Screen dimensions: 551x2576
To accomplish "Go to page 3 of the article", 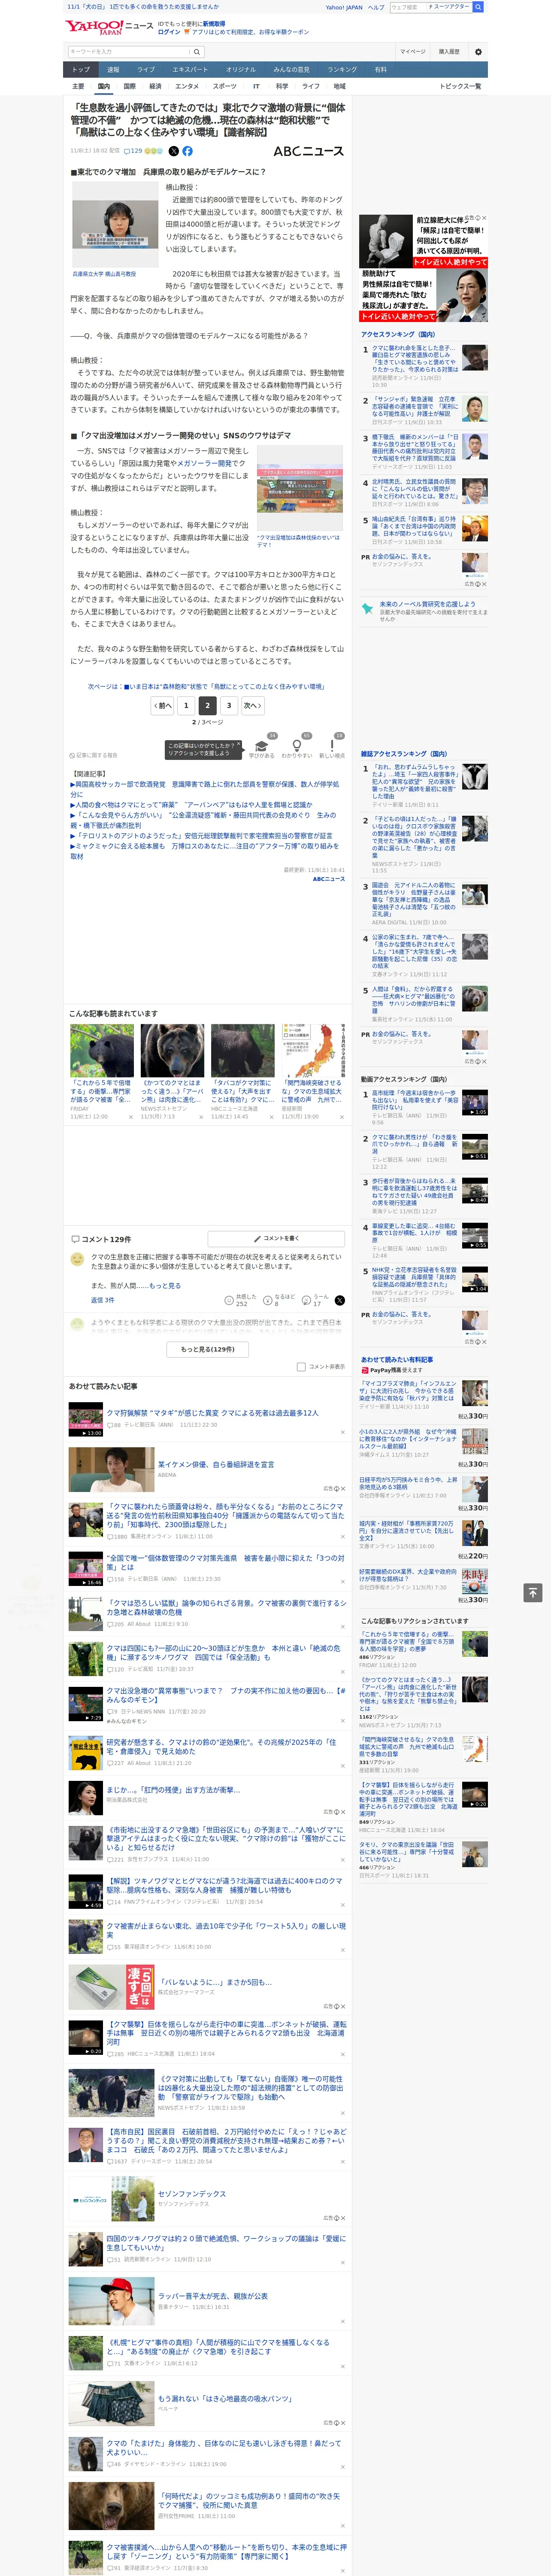I will tap(229, 705).
